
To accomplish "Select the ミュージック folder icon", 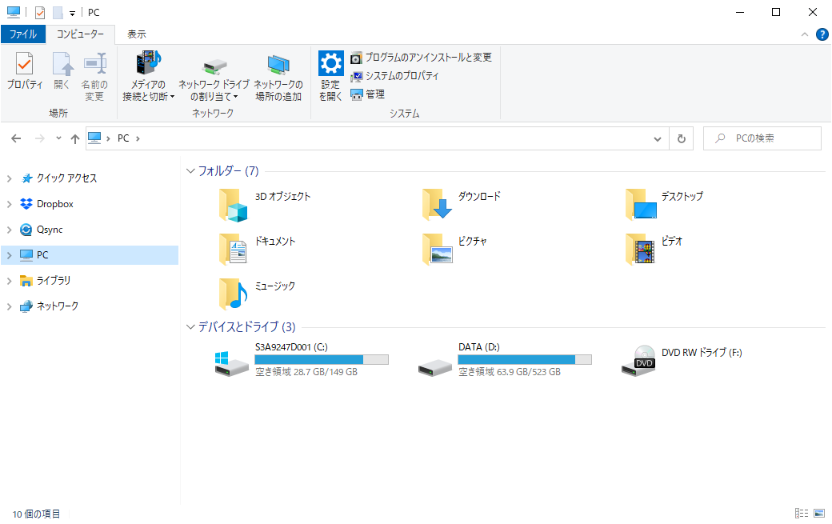I will pos(233,294).
